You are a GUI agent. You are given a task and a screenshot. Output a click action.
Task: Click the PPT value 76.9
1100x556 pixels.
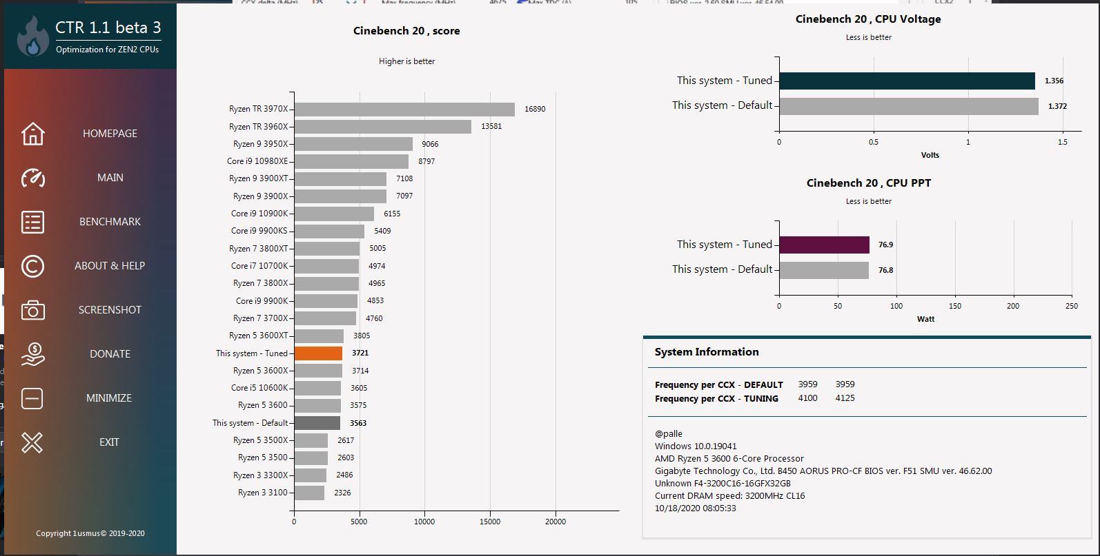coord(885,245)
